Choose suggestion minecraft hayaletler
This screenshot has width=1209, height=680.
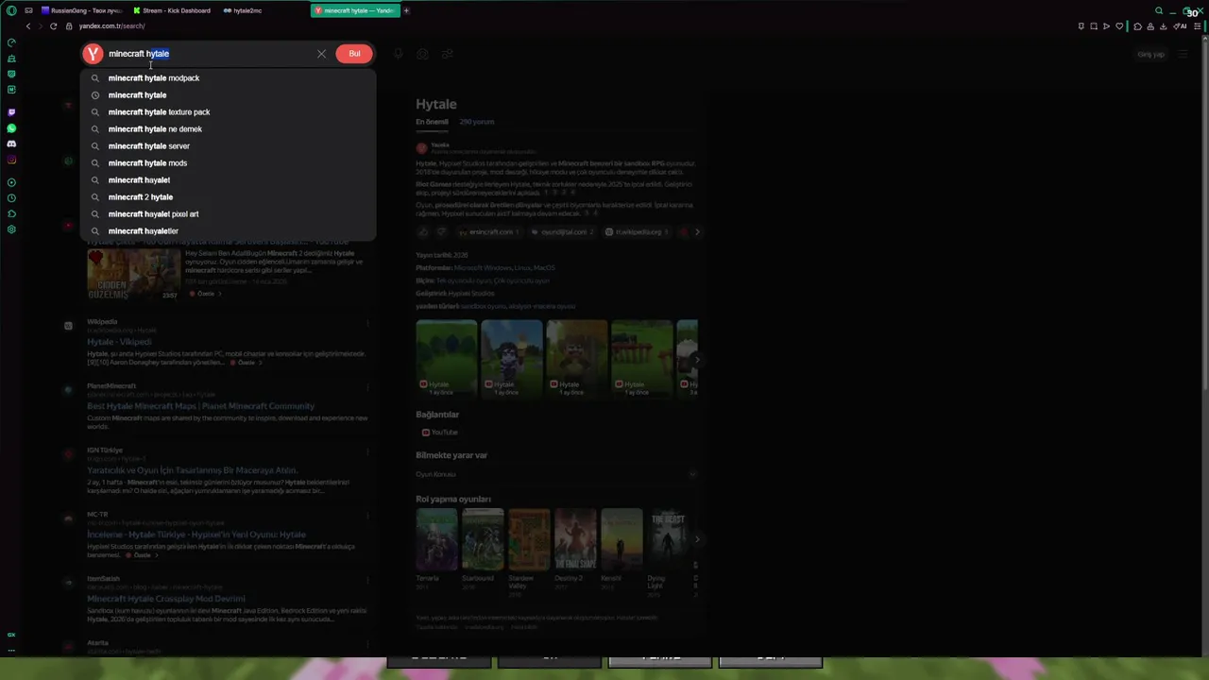pyautogui.click(x=227, y=231)
